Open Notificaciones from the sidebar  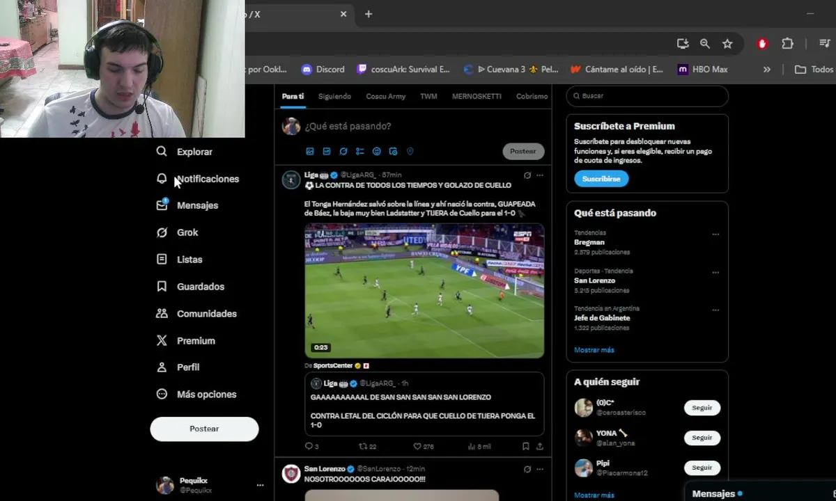pos(198,179)
